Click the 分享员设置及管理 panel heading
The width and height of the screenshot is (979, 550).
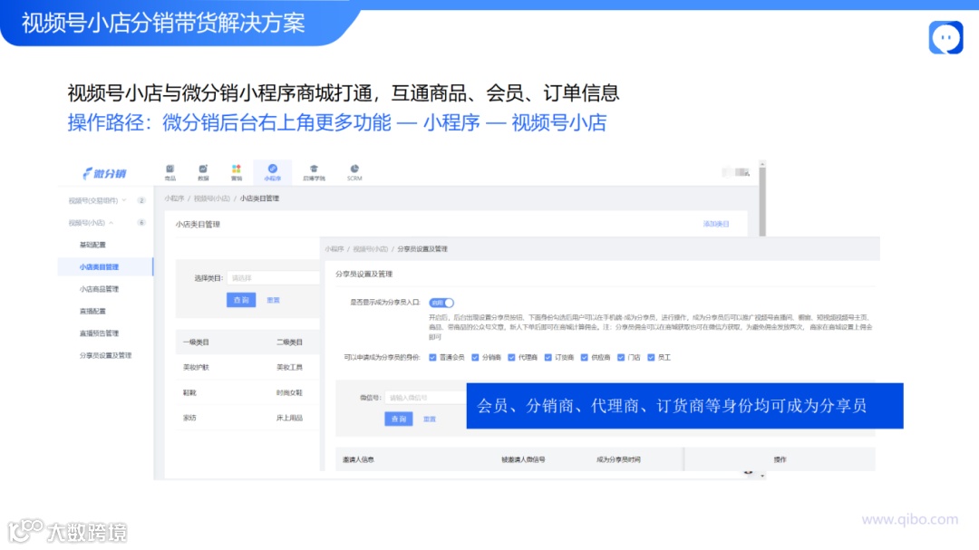point(364,274)
